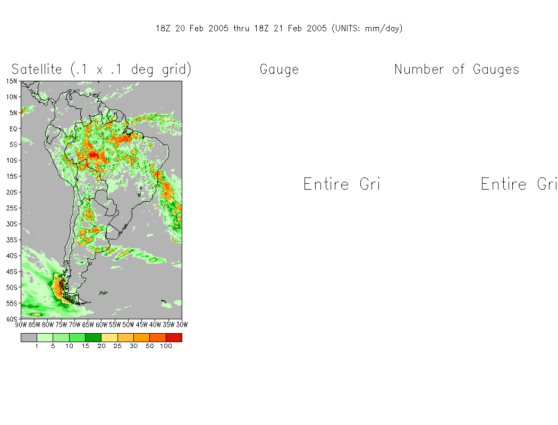The width and height of the screenshot is (558, 425).
Task: Click the 'Entire Gri' text under Gauge
Action: (x=342, y=184)
